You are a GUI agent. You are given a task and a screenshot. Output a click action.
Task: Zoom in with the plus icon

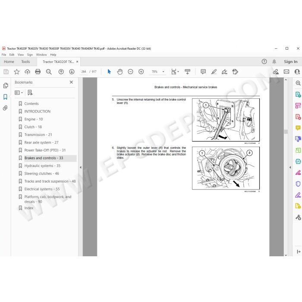(141, 72)
